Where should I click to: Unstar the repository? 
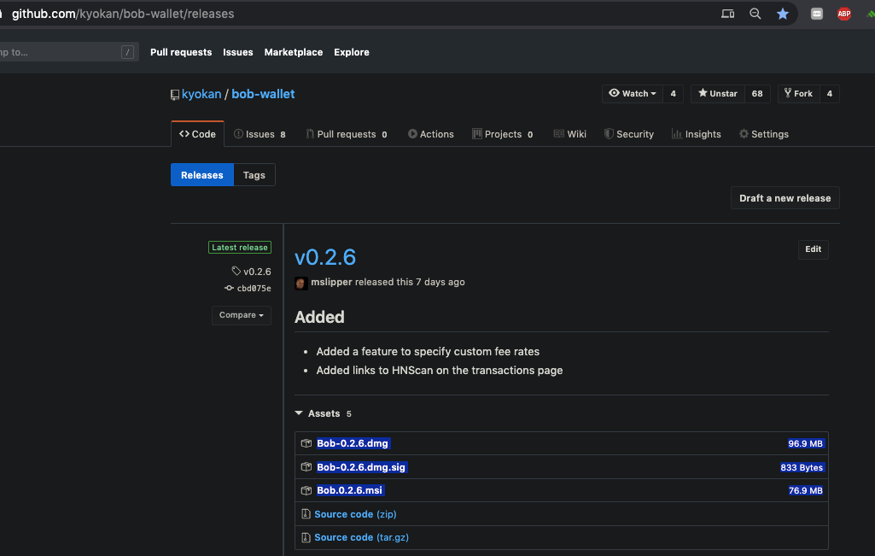coord(718,94)
